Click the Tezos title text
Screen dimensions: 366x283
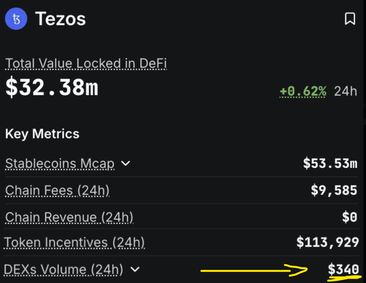60,19
